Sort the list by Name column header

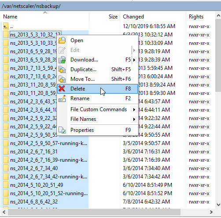pos(45,17)
